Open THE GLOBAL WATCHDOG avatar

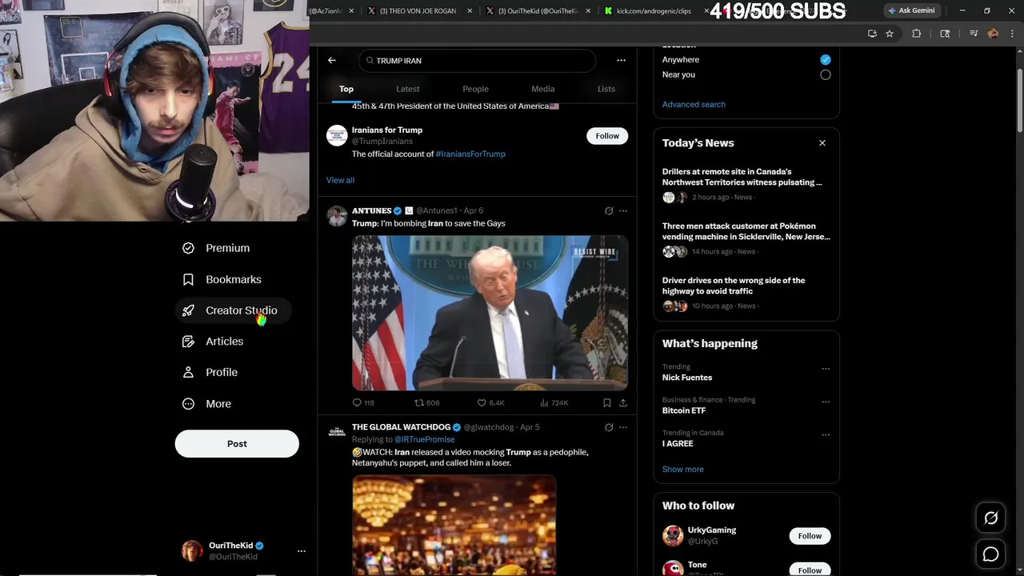point(337,432)
